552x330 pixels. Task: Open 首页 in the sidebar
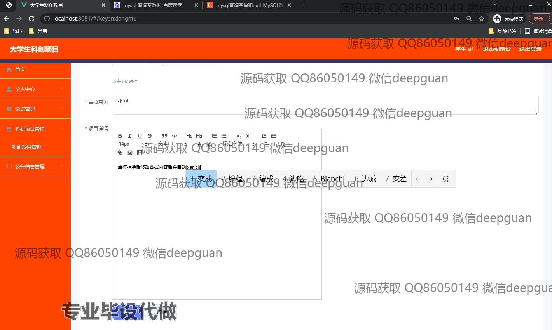[20, 69]
